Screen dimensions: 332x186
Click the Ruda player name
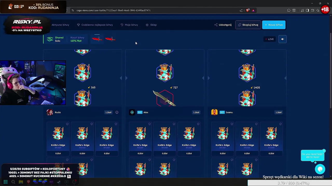tap(58, 112)
